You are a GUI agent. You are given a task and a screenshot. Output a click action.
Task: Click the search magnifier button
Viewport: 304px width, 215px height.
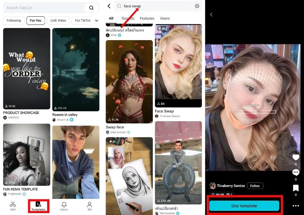[x=91, y=8]
